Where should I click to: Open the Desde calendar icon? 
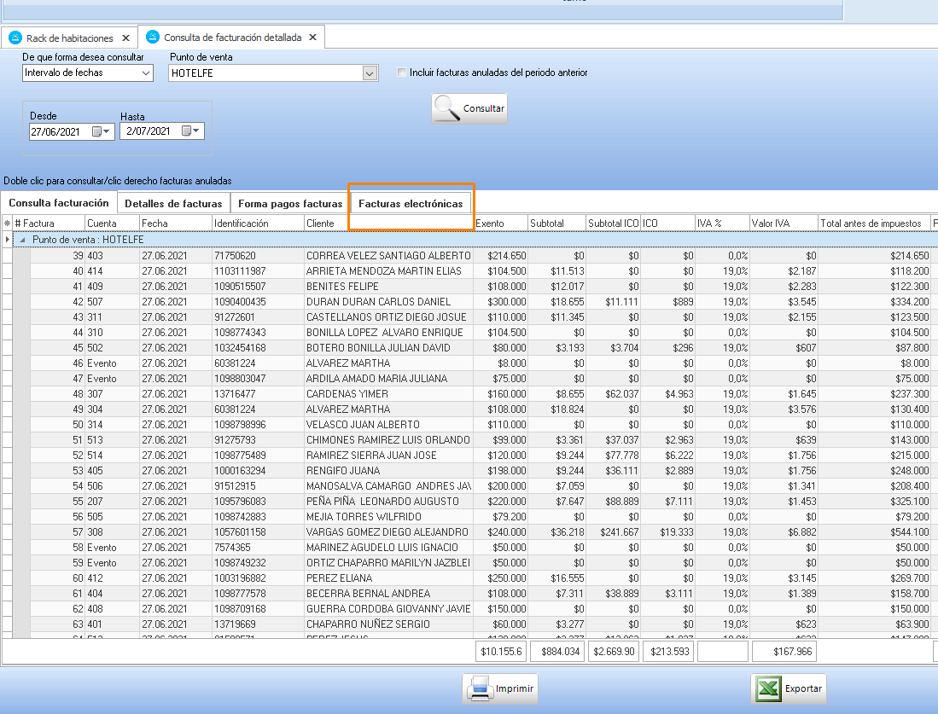[97, 131]
